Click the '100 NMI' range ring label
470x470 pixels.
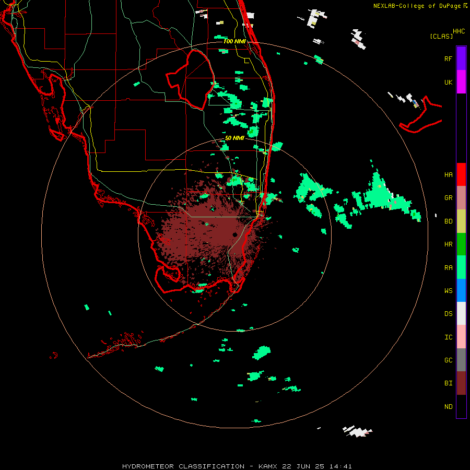(x=234, y=41)
